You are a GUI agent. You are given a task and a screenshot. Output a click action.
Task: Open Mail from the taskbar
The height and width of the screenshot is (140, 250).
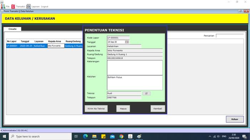112,136
